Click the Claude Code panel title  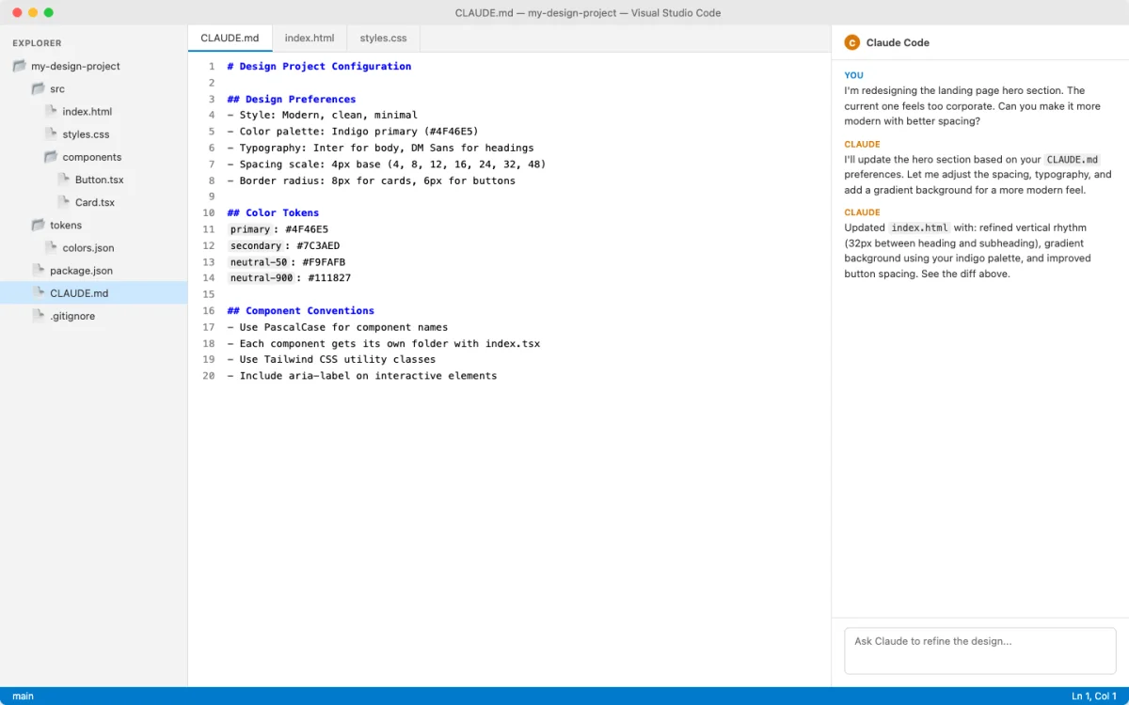tap(898, 42)
